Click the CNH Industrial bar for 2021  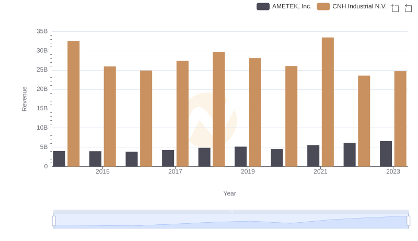328,102
